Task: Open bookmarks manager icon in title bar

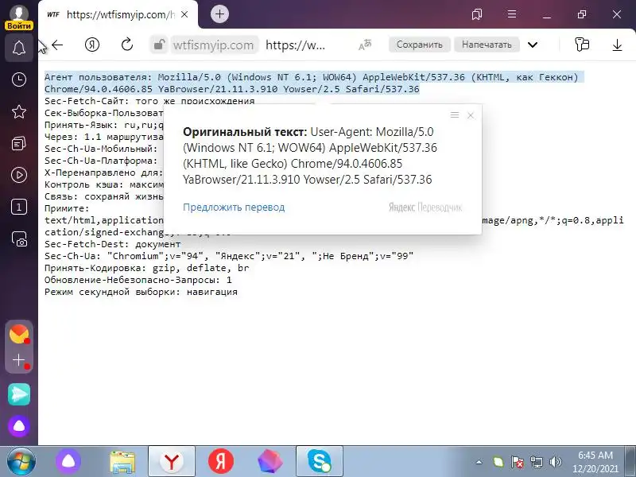Action: [477, 14]
